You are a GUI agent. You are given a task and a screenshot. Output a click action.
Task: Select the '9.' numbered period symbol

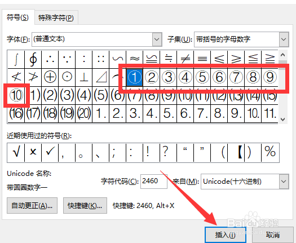pyautogui.click(x=236, y=113)
